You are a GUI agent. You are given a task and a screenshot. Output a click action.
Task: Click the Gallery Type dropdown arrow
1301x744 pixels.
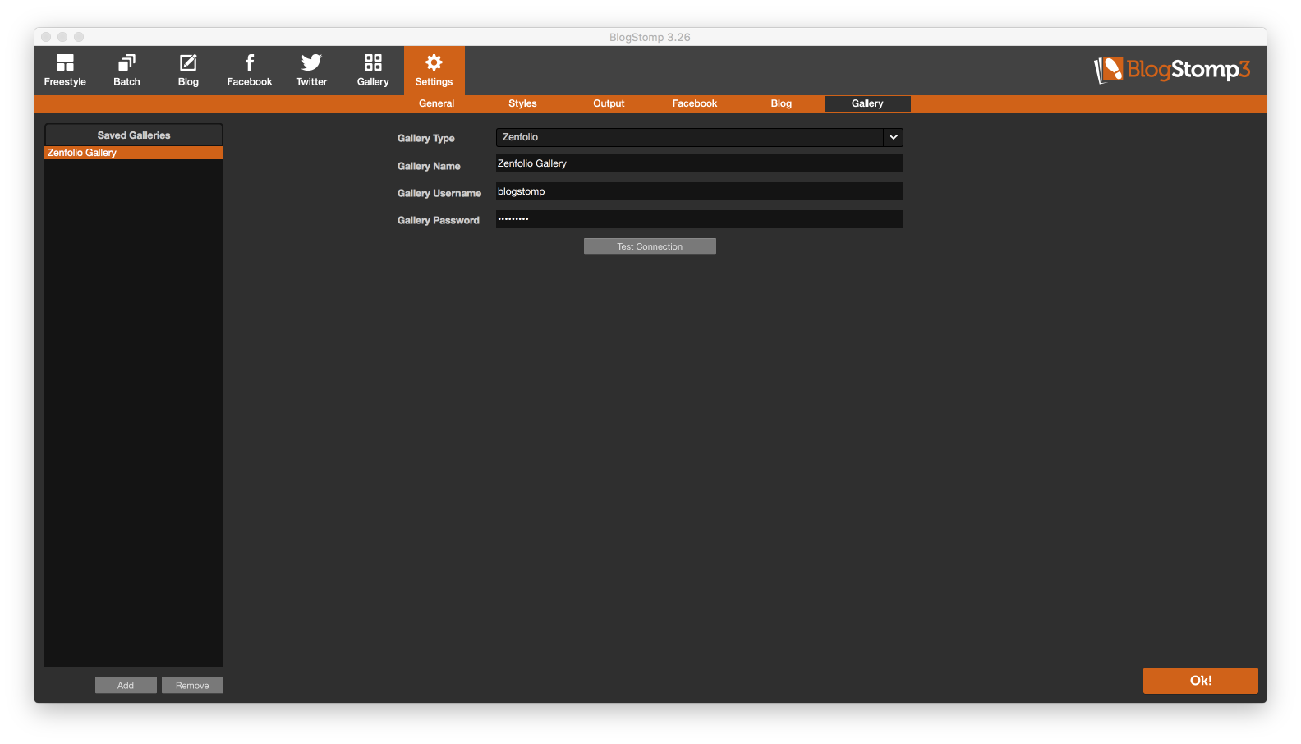click(894, 137)
